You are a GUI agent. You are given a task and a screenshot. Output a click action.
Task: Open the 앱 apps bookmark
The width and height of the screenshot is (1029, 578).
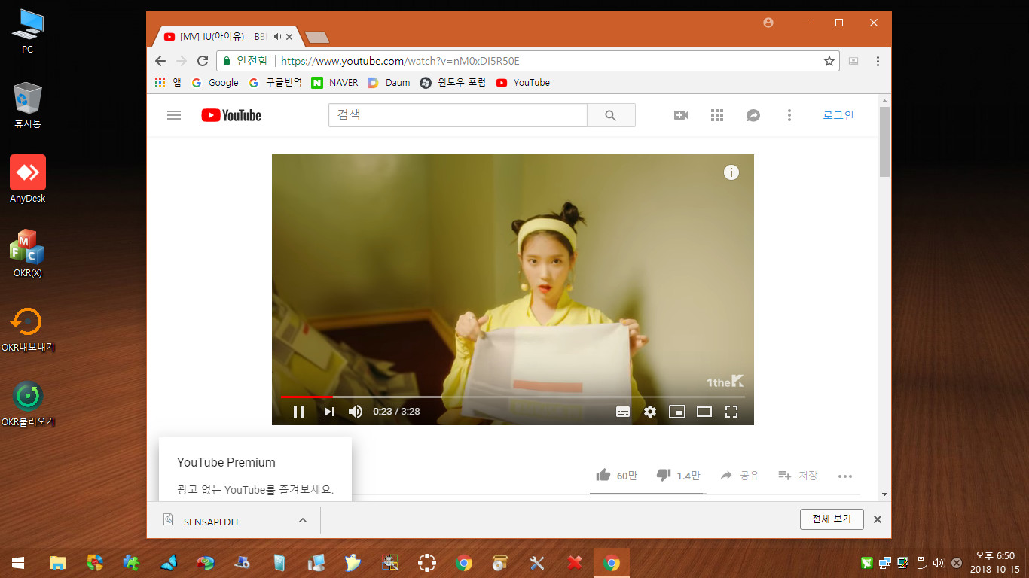tap(168, 83)
